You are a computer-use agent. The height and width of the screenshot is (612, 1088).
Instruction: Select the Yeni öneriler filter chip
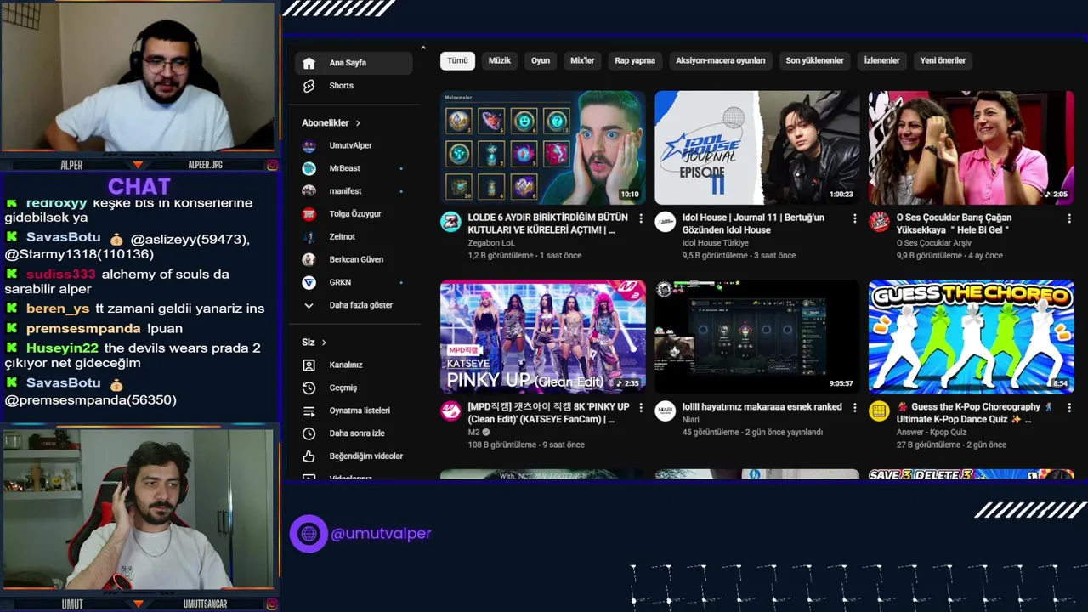pyautogui.click(x=943, y=60)
